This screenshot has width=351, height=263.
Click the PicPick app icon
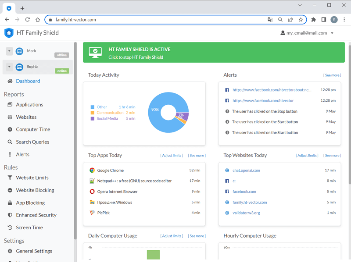tap(92, 213)
